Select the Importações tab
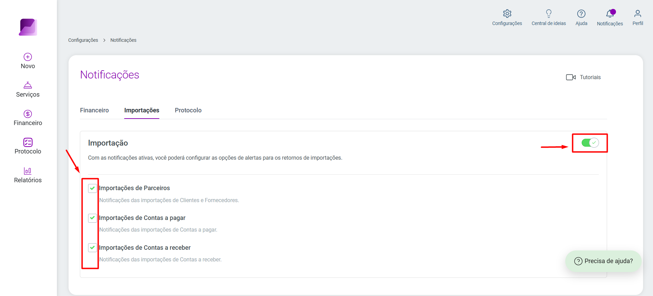The width and height of the screenshot is (653, 296). (142, 110)
